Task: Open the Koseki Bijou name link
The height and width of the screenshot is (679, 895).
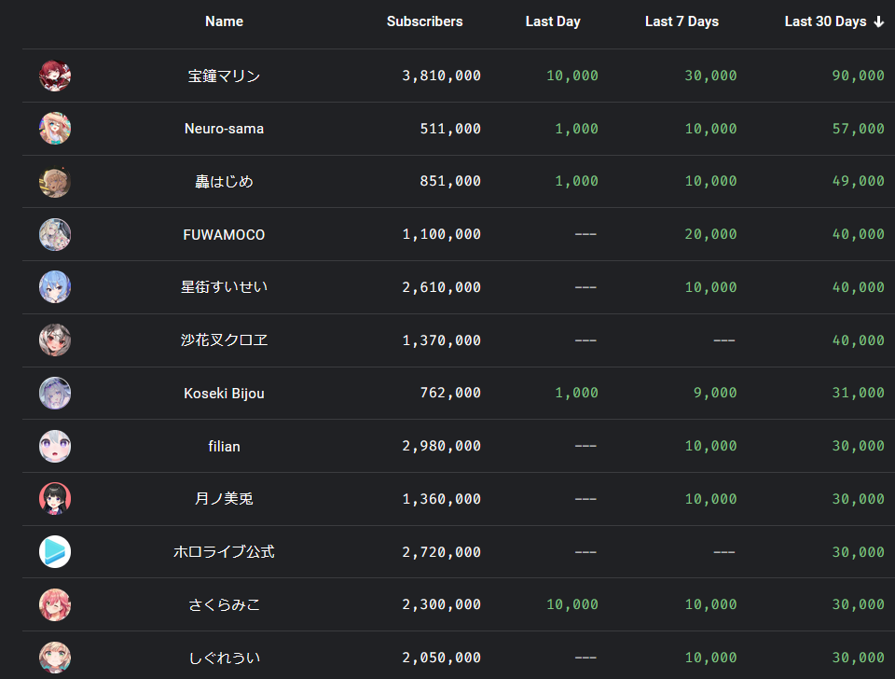Action: tap(224, 393)
